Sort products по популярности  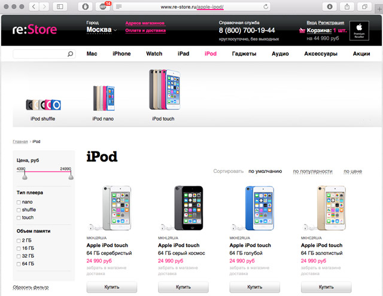coord(312,171)
